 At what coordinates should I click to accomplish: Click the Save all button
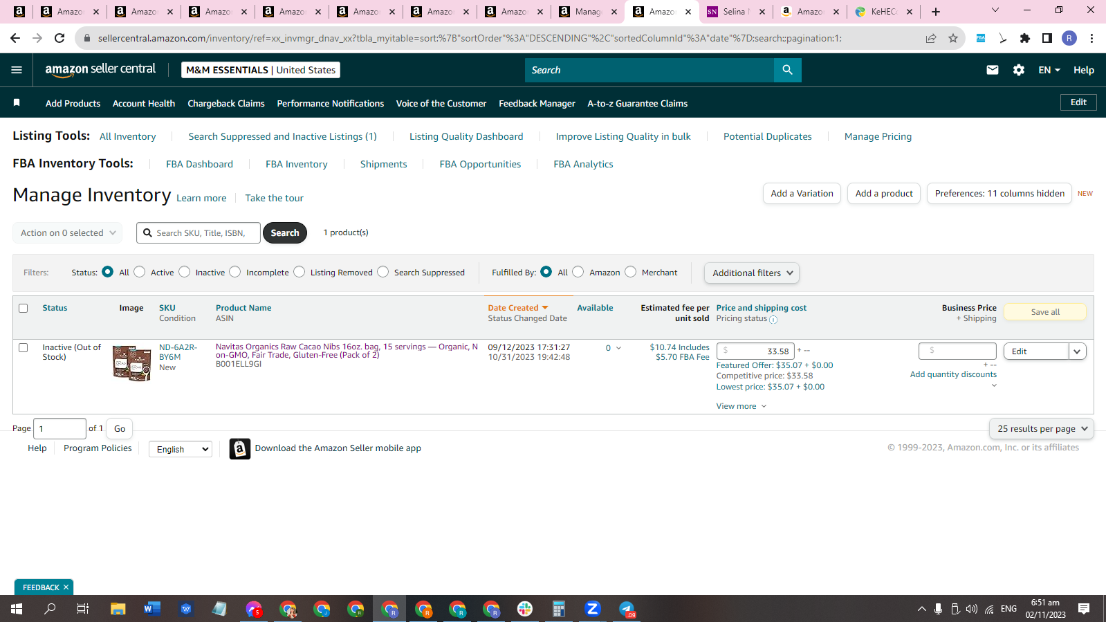[x=1045, y=312]
